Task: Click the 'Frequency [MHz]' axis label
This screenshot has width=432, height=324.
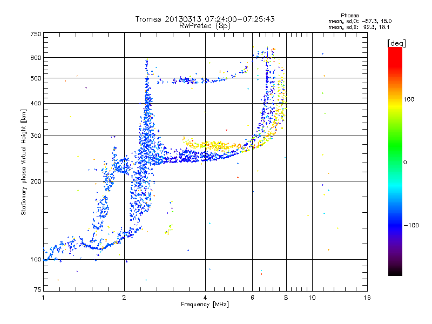Action: pyautogui.click(x=205, y=305)
